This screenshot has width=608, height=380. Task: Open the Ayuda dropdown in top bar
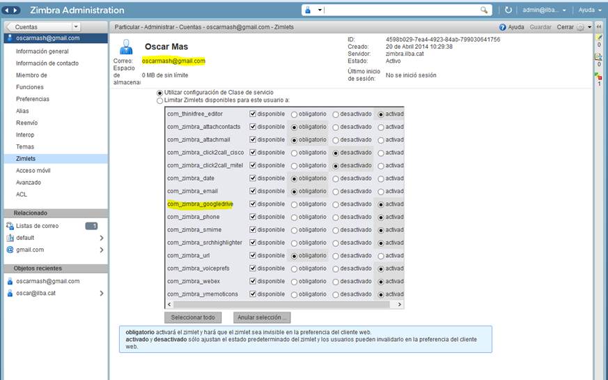point(600,10)
